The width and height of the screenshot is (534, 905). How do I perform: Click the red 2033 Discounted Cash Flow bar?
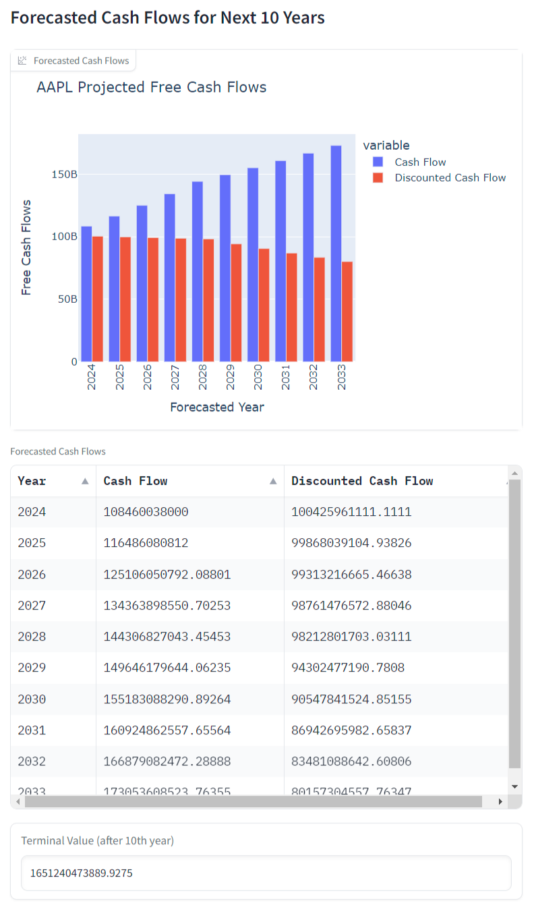pyautogui.click(x=347, y=312)
